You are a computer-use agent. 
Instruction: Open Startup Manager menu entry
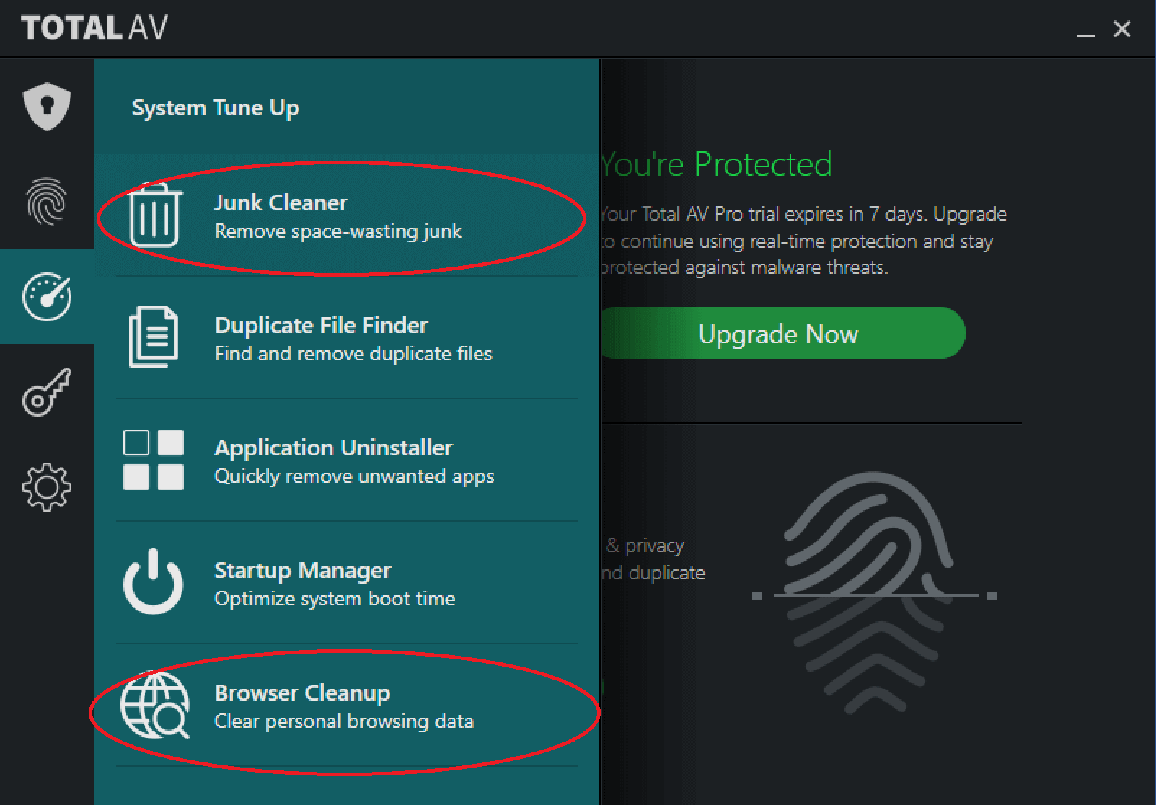347,582
